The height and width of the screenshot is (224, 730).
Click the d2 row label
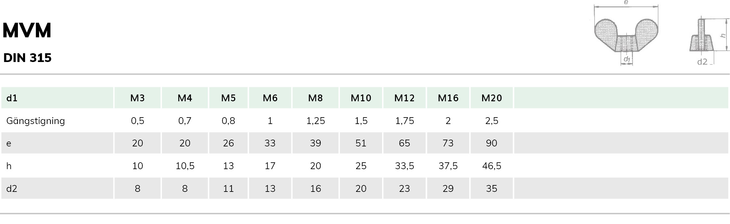tap(12, 189)
